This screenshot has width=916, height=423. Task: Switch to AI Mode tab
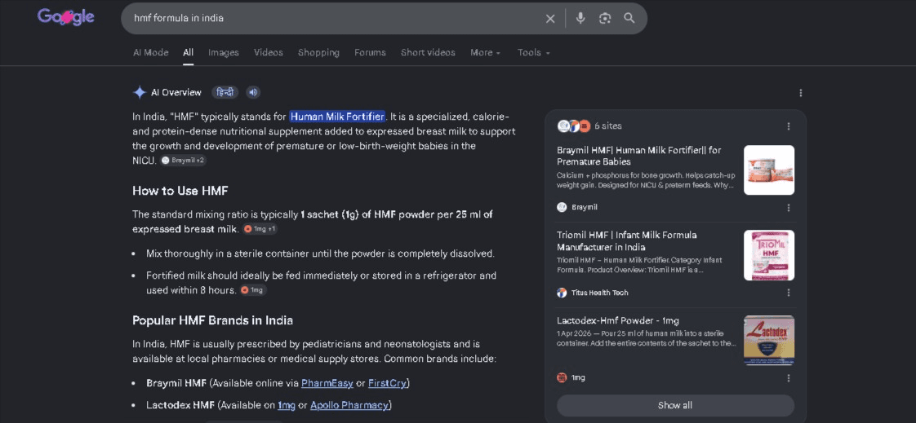point(151,52)
